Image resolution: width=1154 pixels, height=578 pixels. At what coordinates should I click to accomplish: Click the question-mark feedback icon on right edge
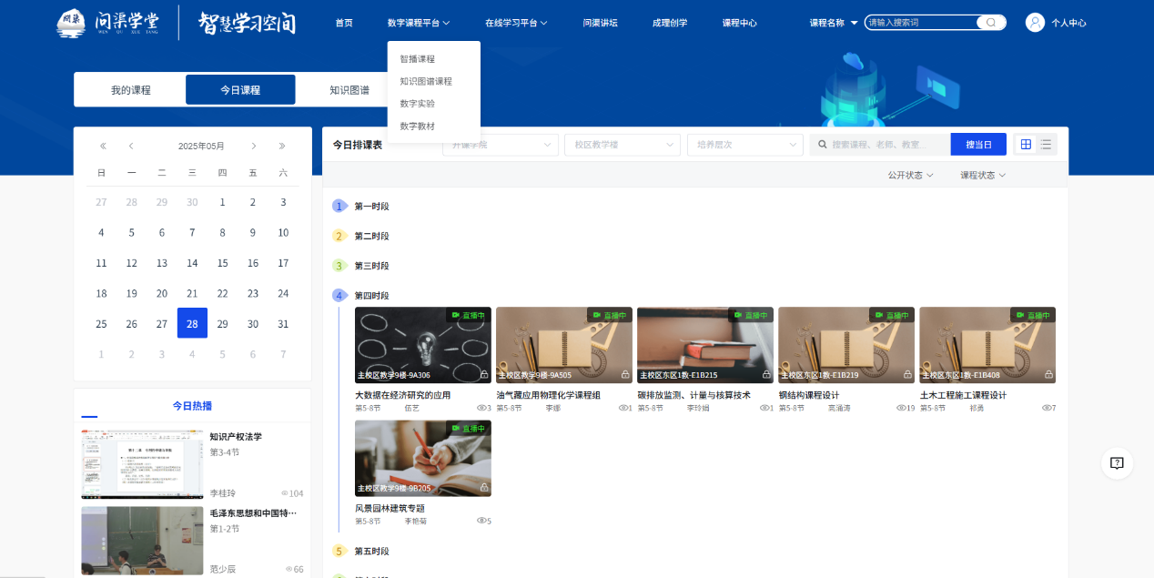click(x=1117, y=463)
